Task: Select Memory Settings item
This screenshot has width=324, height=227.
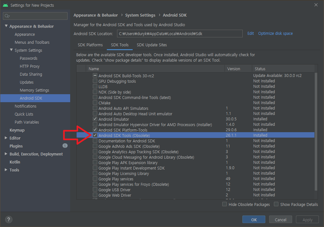Action: coord(34,90)
